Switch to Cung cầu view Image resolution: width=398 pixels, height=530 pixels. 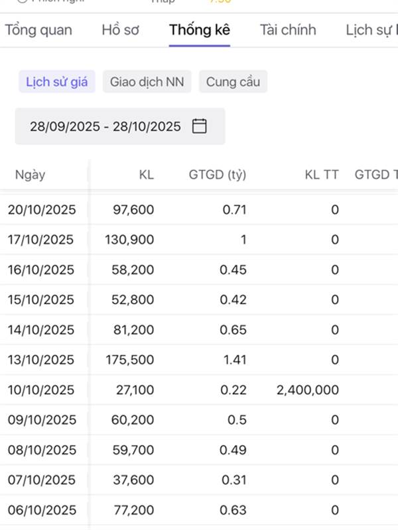tap(233, 82)
